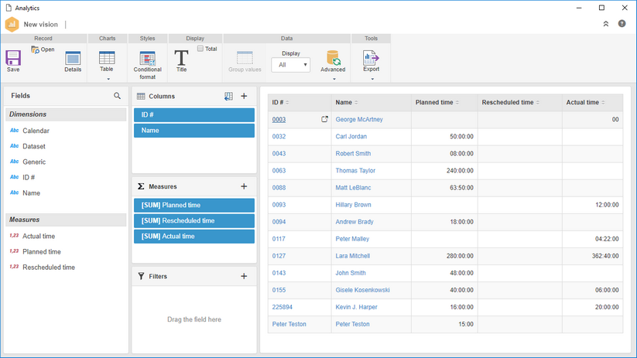Add a filter with plus icon
The height and width of the screenshot is (358, 637).
pyautogui.click(x=244, y=276)
